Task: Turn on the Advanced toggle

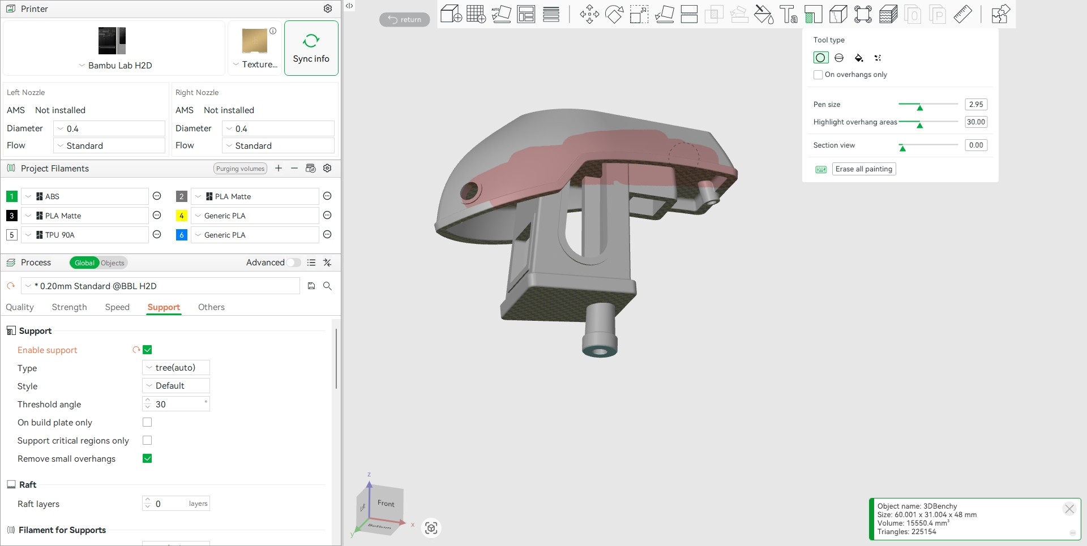Action: pos(294,263)
